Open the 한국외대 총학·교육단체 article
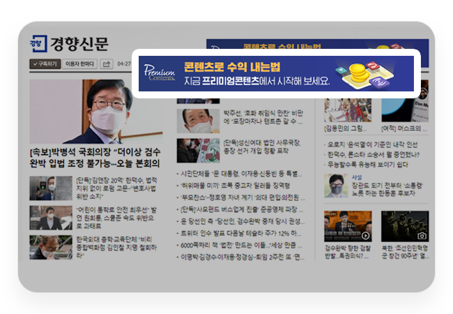The image size is (453, 314). tap(116, 247)
